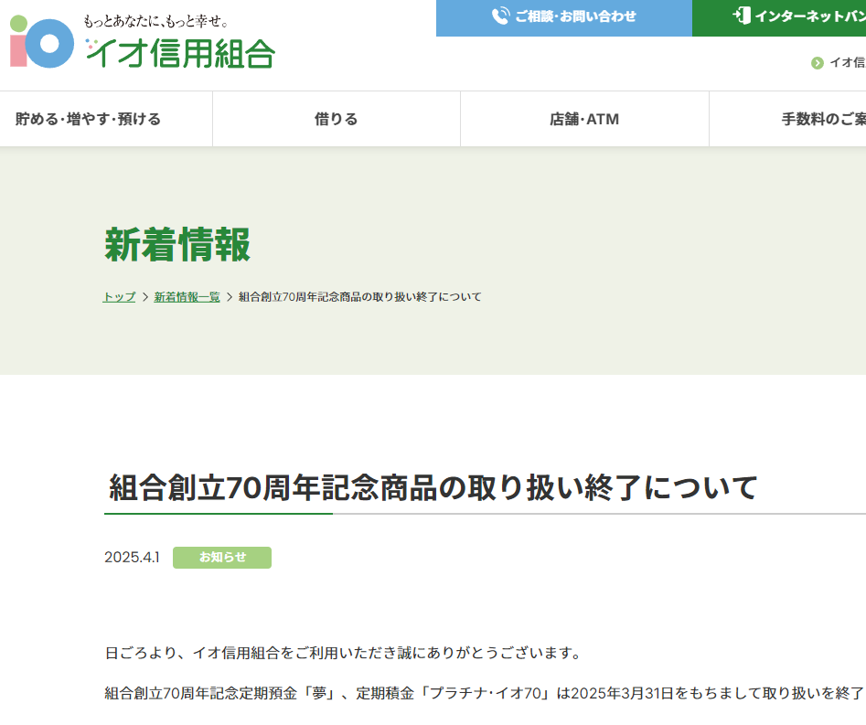Image resolution: width=866 pixels, height=725 pixels.
Task: Click the イオ信用組合 logo
Action: coord(142,41)
